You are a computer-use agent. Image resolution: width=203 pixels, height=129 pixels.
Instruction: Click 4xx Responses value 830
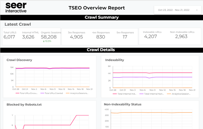pos(101,37)
